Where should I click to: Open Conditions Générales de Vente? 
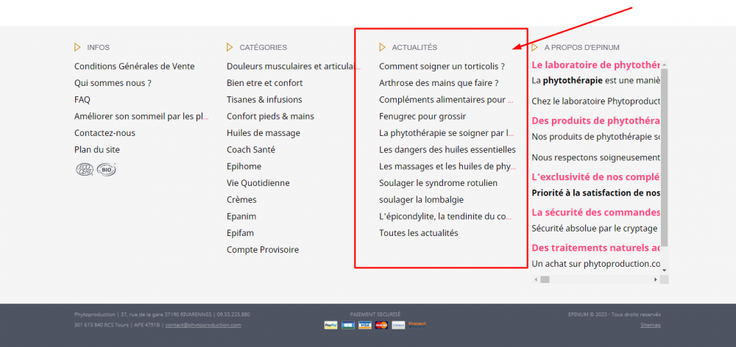pyautogui.click(x=134, y=67)
